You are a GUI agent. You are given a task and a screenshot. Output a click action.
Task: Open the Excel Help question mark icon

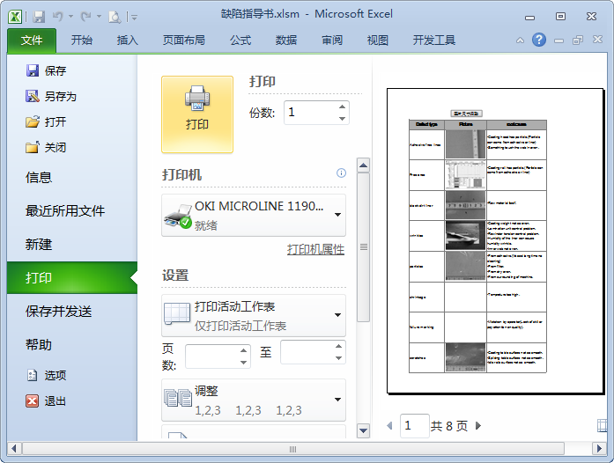pyautogui.click(x=538, y=40)
